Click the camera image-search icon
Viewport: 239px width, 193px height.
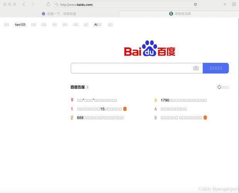coord(196,68)
